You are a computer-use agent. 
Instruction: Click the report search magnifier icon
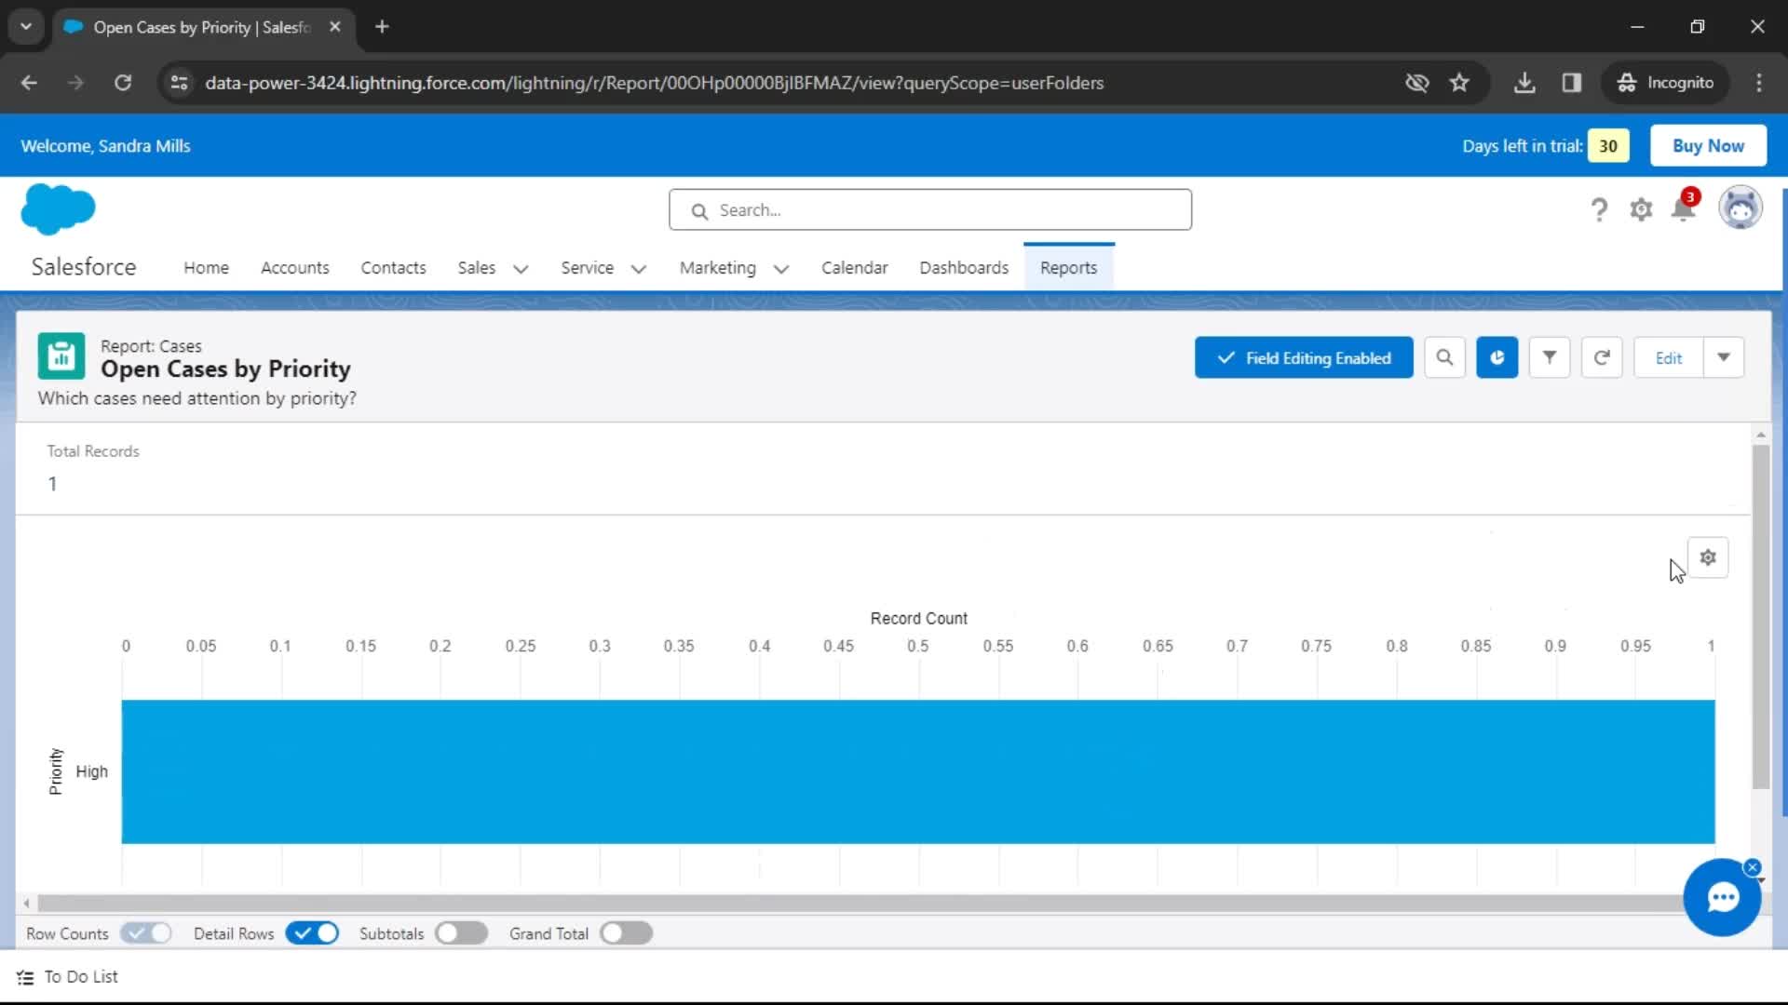1444,357
